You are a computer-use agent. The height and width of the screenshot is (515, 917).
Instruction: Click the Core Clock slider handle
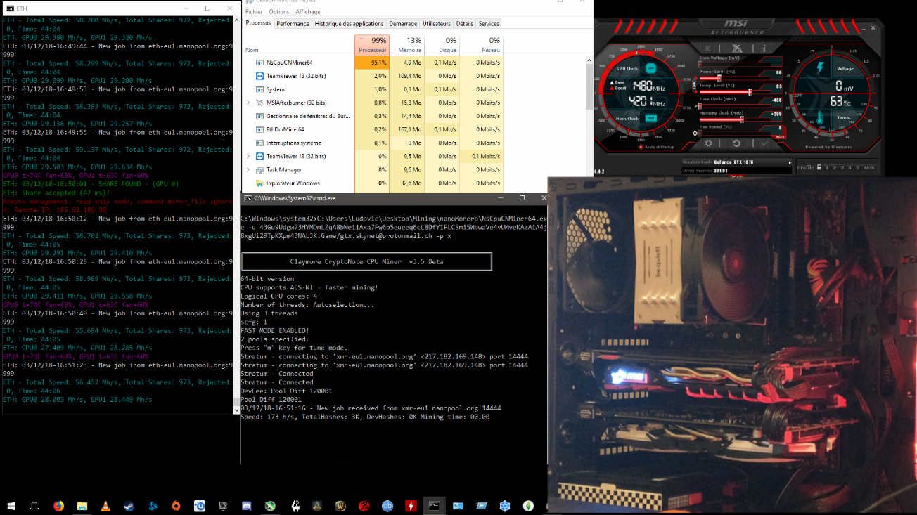[700, 105]
